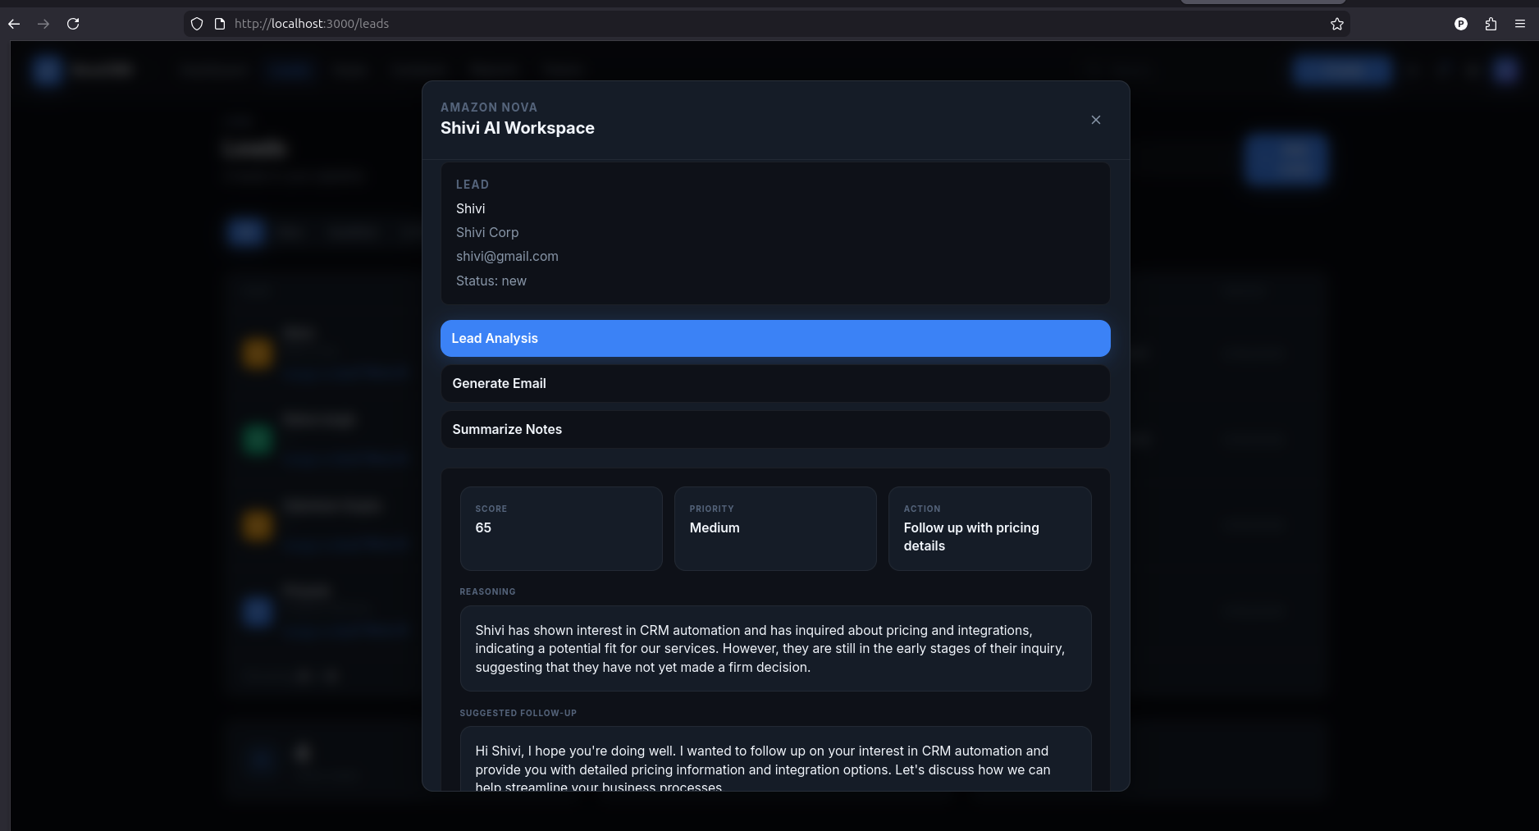Click the Medium priority value
The width and height of the screenshot is (1539, 831).
715,527
